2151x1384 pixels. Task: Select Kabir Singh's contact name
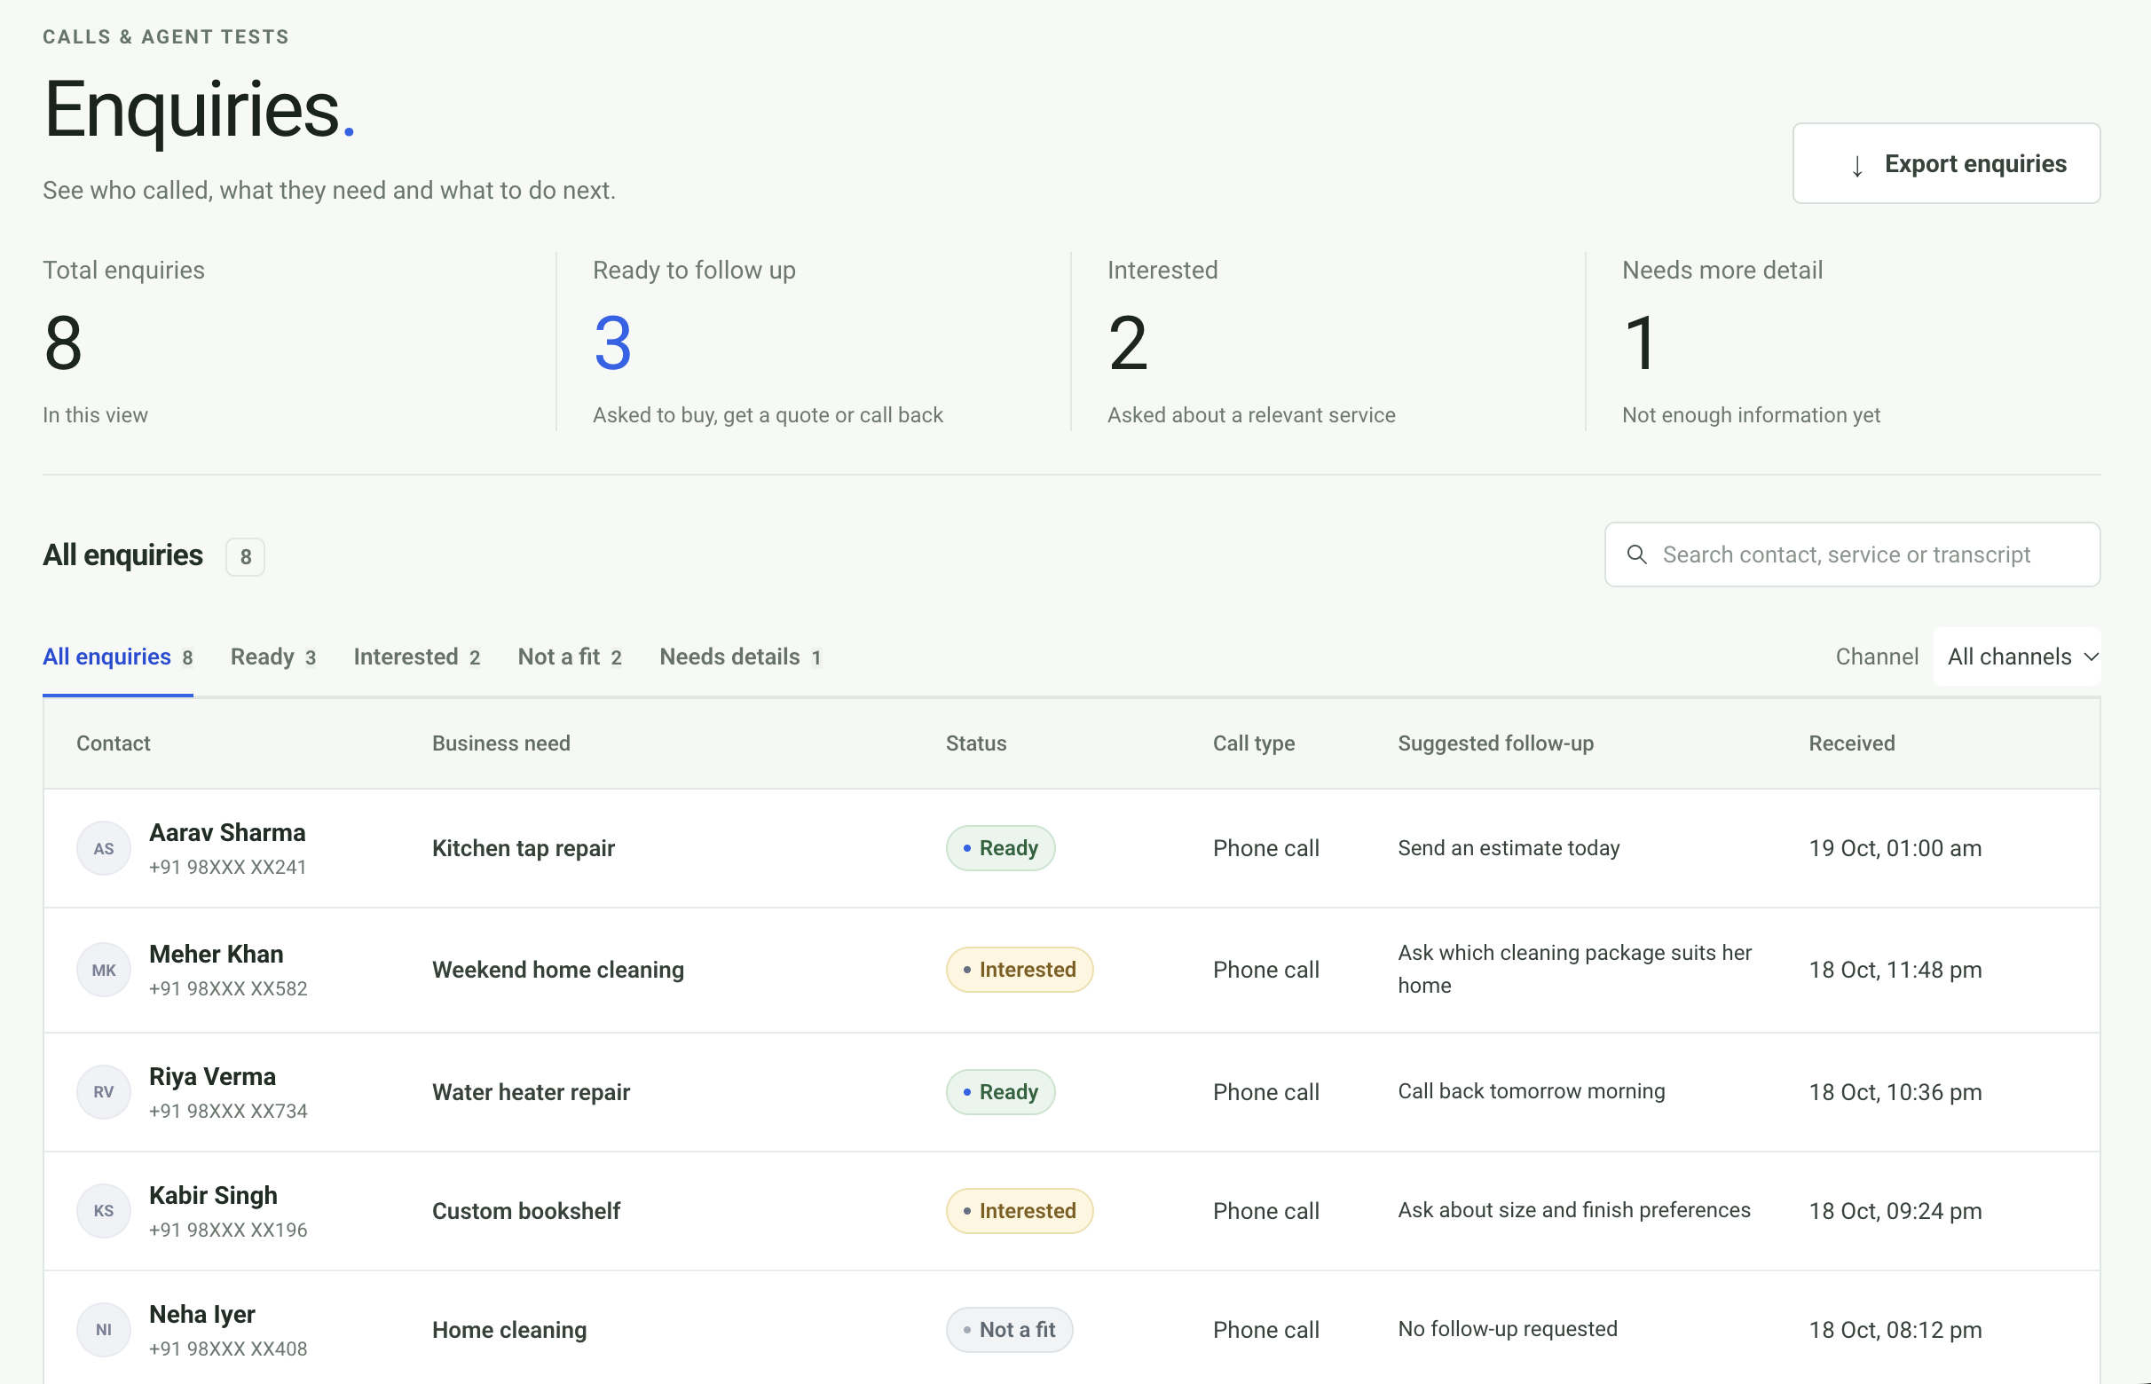[213, 1195]
